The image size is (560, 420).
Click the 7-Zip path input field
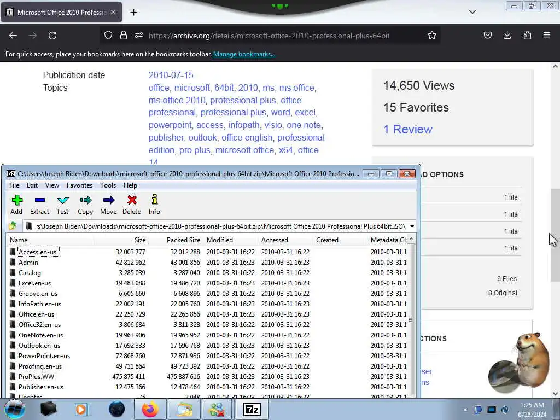point(216,226)
